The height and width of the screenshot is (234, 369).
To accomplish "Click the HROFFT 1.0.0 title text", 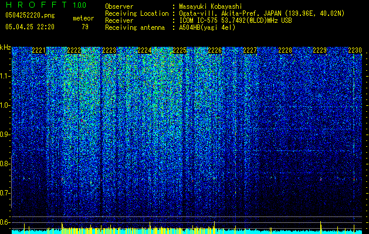I will pyautogui.click(x=46, y=5).
